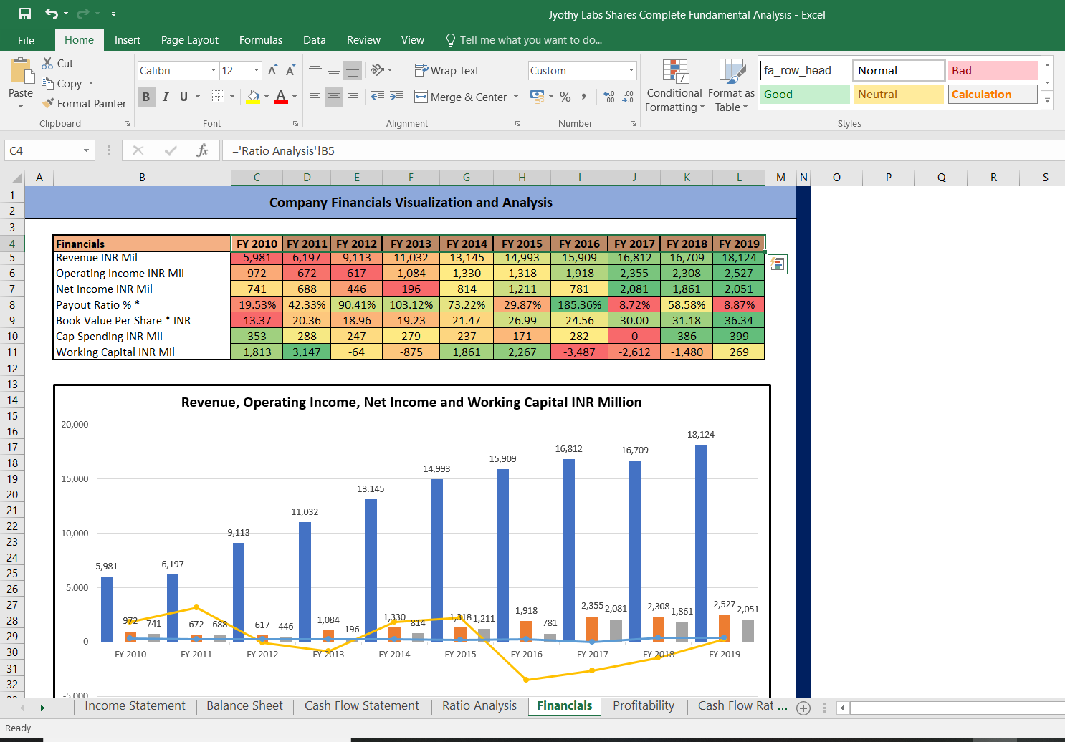Image resolution: width=1065 pixels, height=742 pixels.
Task: Click the Save icon in the title bar
Action: 25,14
